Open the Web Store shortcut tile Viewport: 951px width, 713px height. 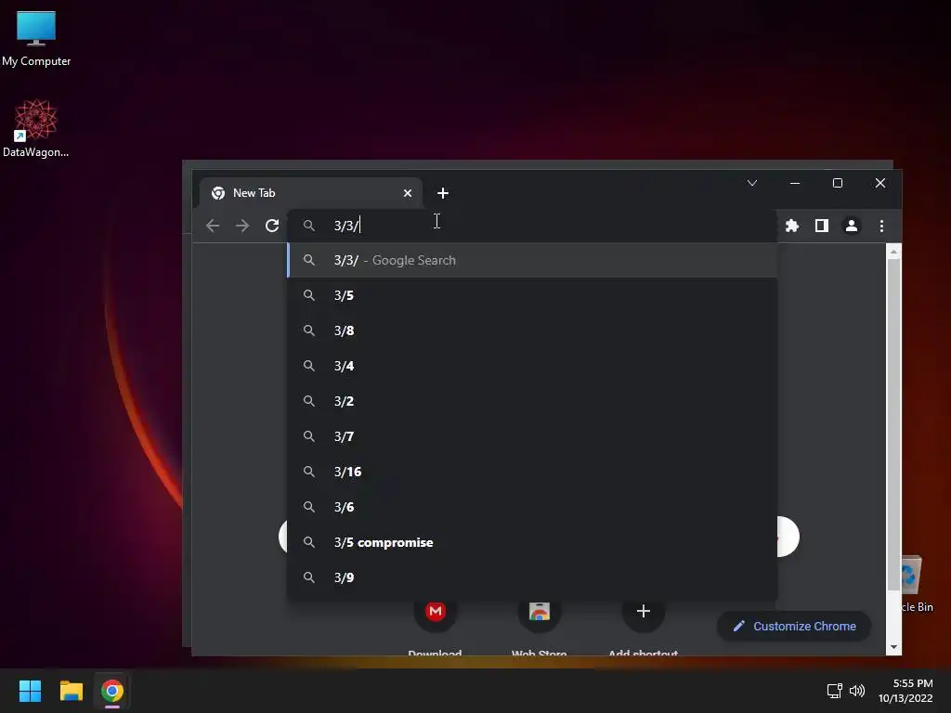click(540, 625)
